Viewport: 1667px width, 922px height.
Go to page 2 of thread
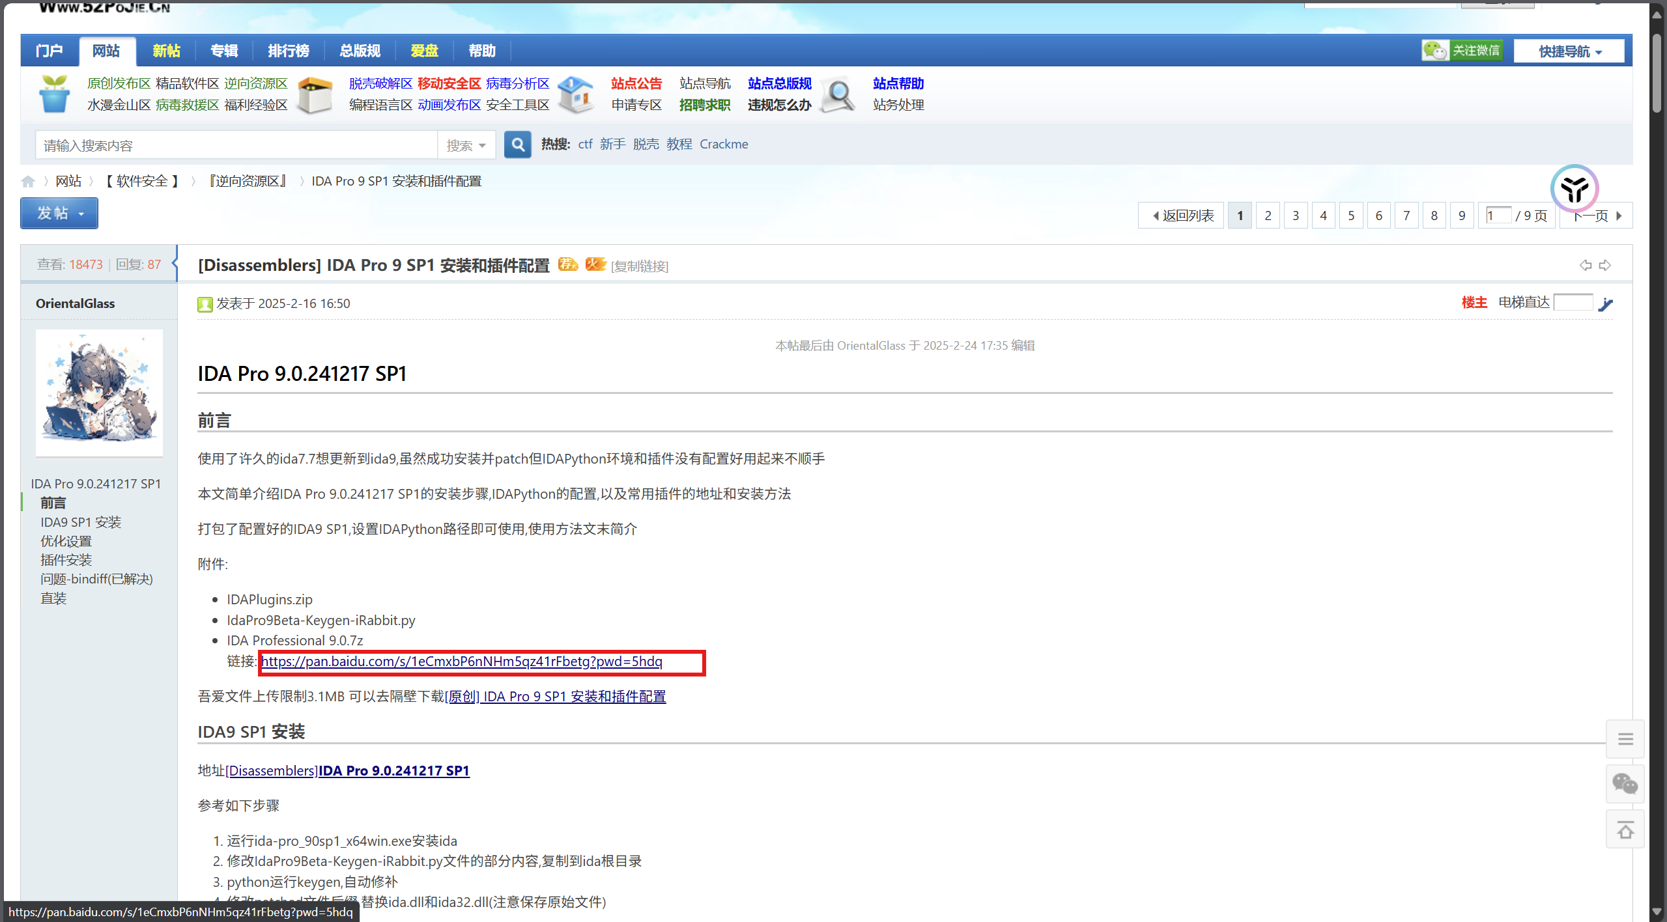(1268, 216)
